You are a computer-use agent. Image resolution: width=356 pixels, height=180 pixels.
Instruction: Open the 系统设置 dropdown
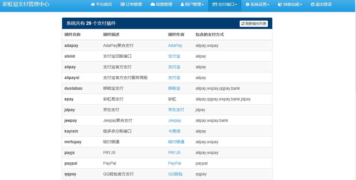click(x=257, y=4)
